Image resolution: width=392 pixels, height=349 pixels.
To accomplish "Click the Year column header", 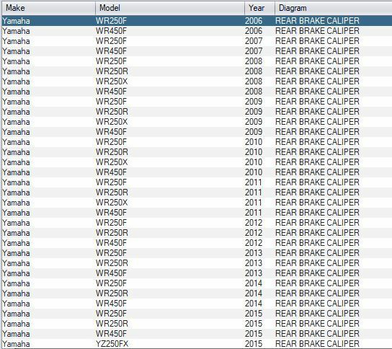I will tap(259, 8).
